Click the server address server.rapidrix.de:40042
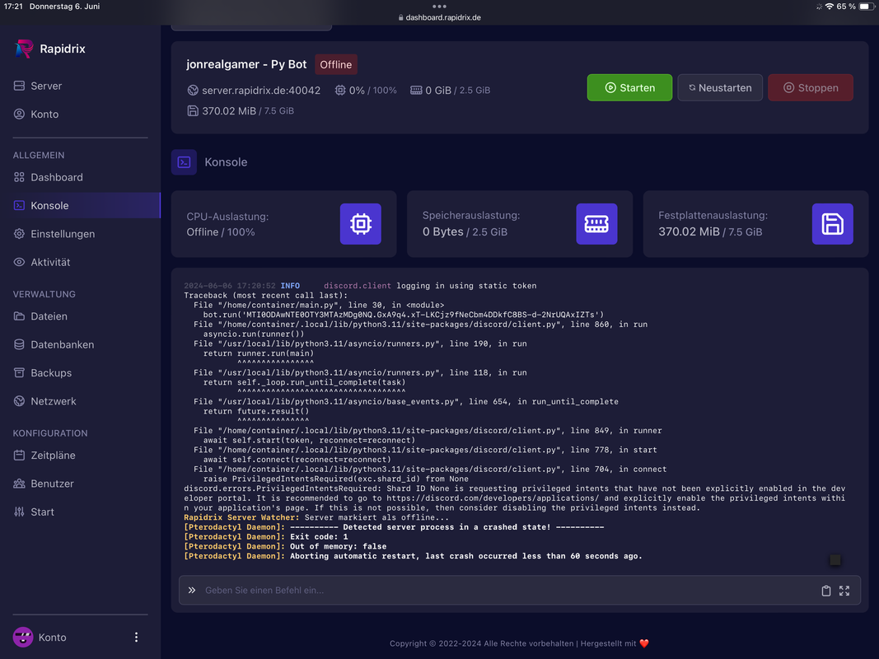Image resolution: width=879 pixels, height=659 pixels. 261,91
